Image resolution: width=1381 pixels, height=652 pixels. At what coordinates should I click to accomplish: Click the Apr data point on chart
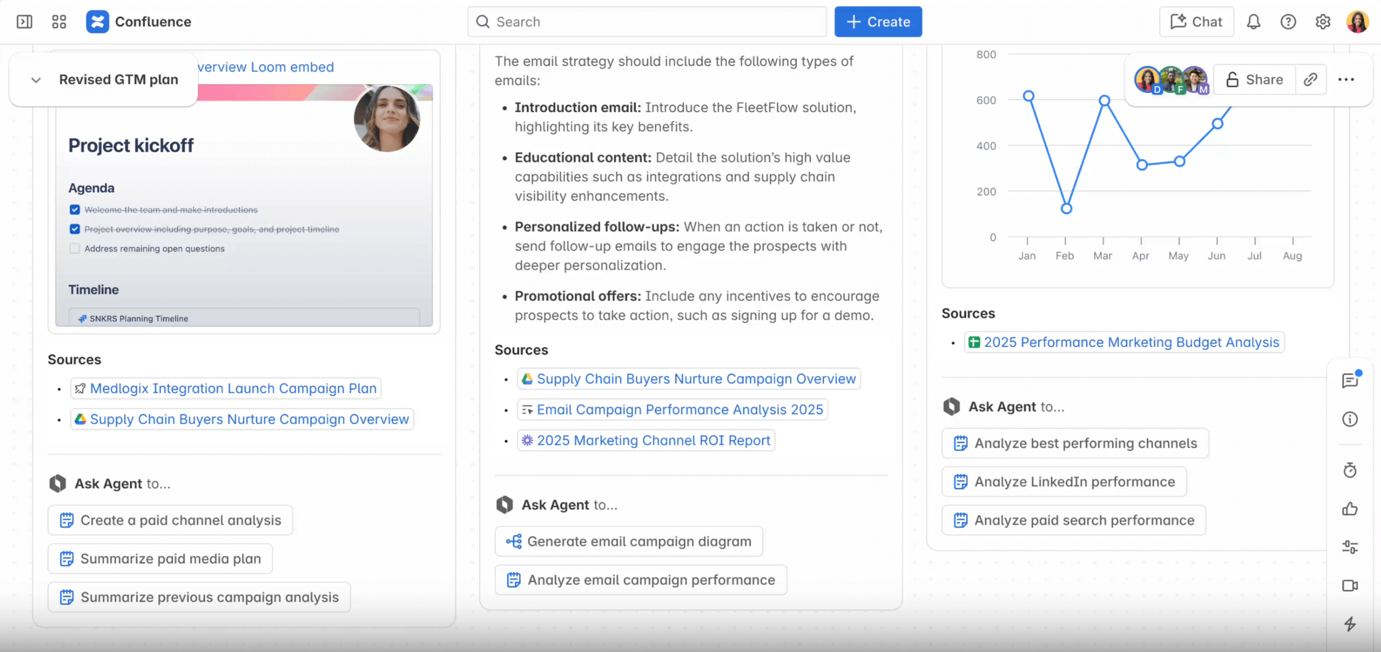click(x=1142, y=164)
